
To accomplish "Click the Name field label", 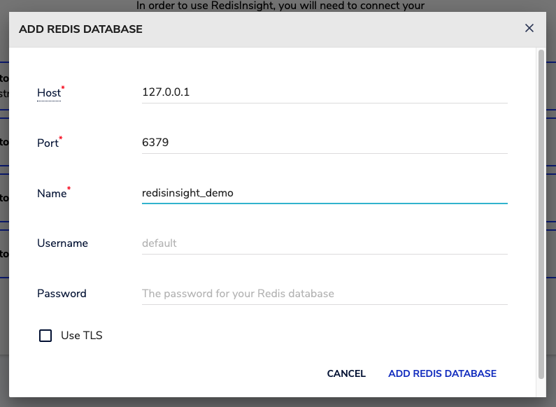I will 50,194.
